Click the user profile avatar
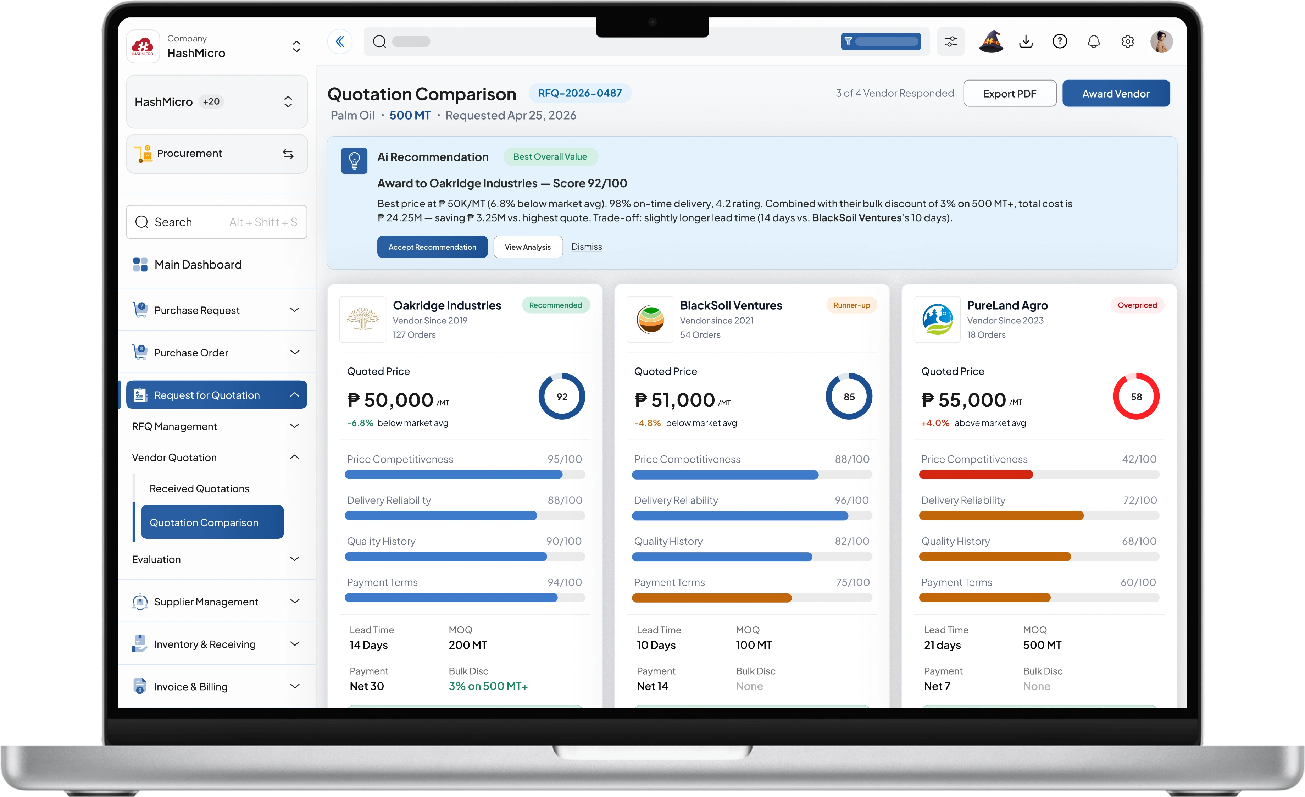This screenshot has width=1305, height=797. (1161, 41)
